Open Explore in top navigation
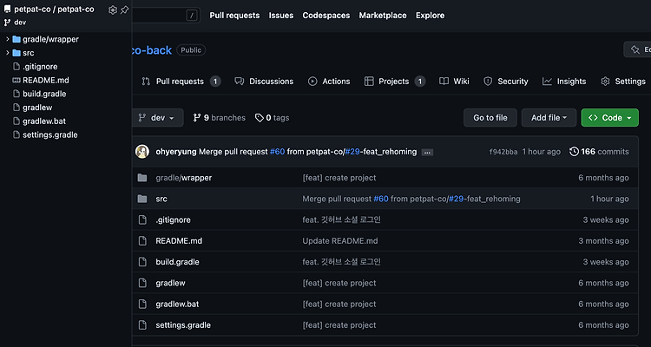Image resolution: width=651 pixels, height=347 pixels. pyautogui.click(x=431, y=16)
